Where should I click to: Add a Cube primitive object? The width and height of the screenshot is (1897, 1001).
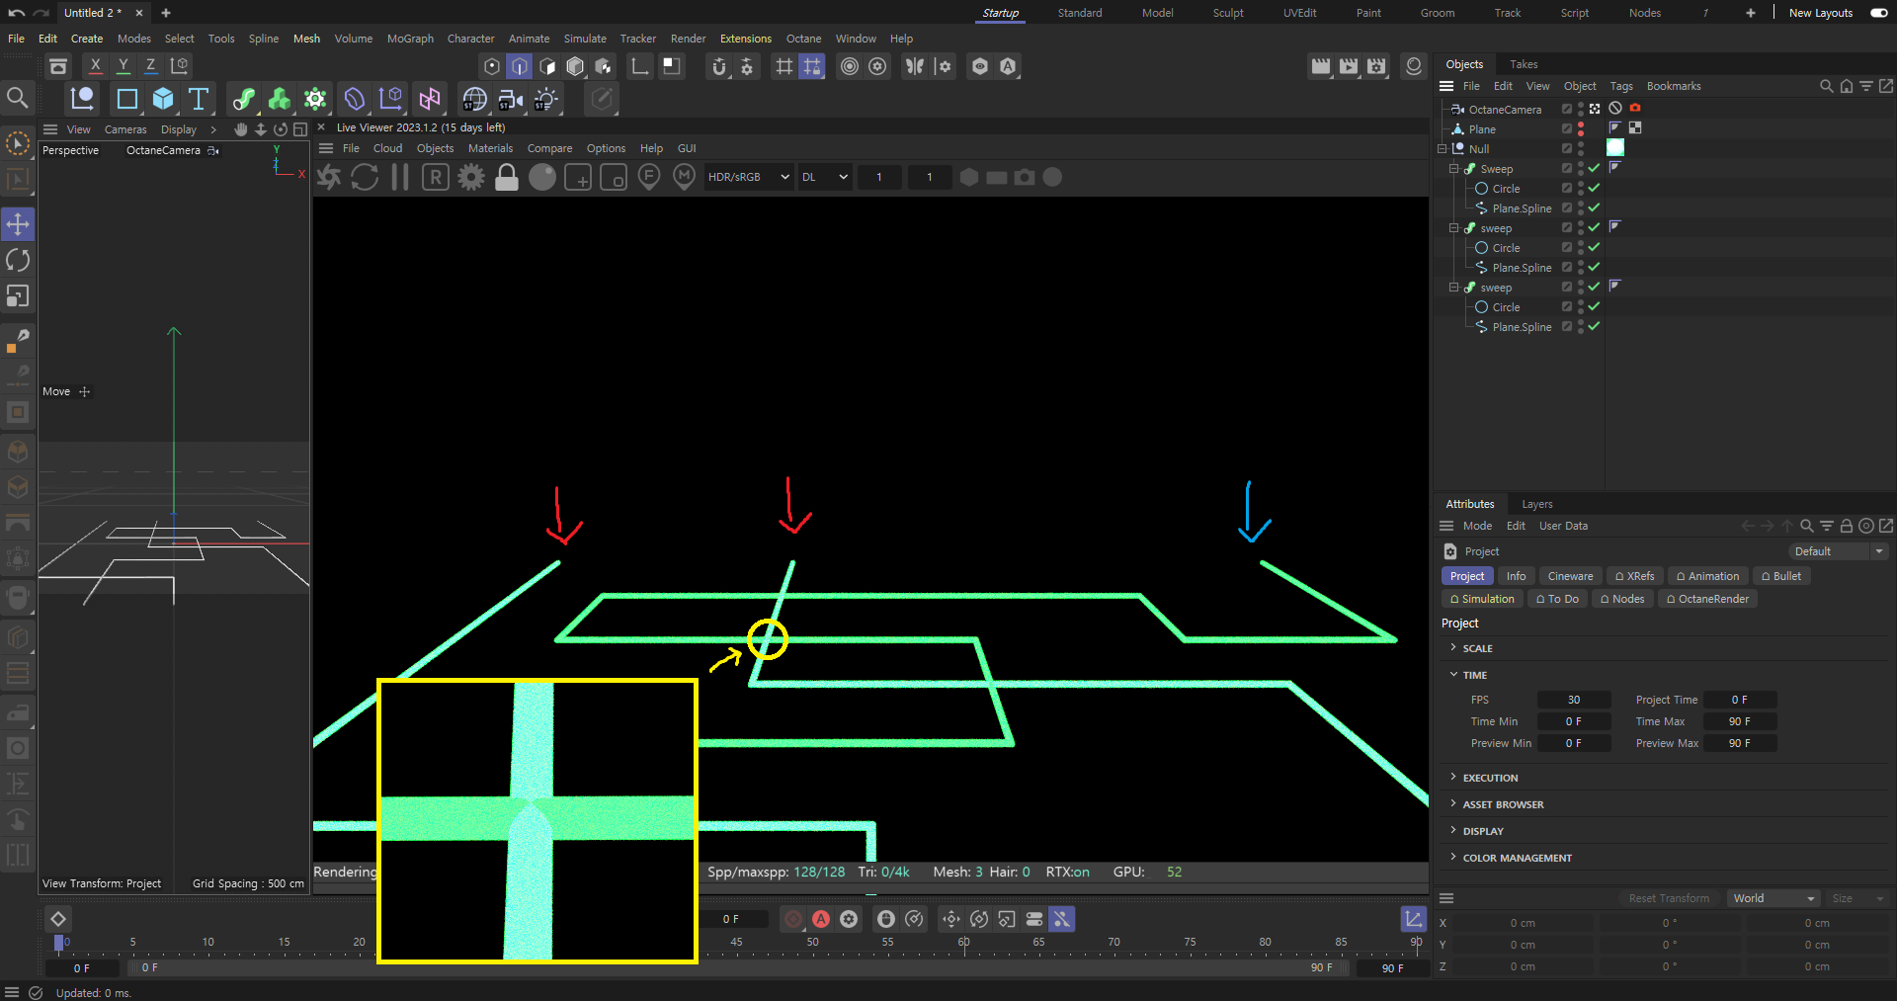pos(163,99)
